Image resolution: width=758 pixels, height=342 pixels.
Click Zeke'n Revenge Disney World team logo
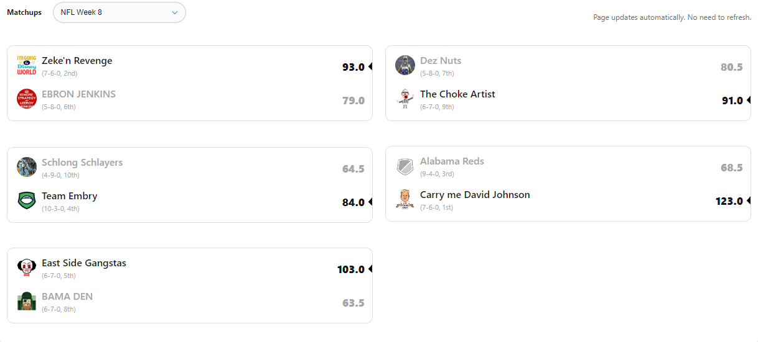pos(27,65)
